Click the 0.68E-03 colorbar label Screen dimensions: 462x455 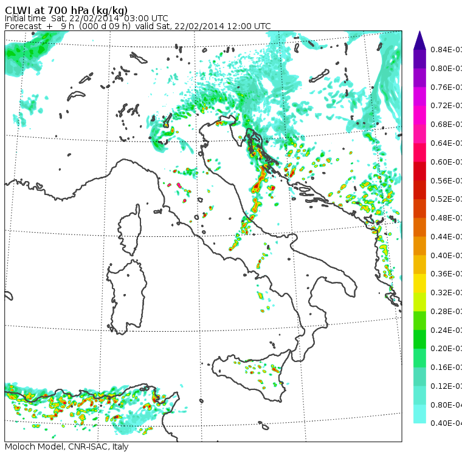tap(446, 125)
